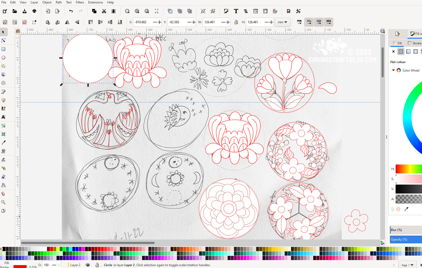The width and height of the screenshot is (422, 268).
Task: Decrease height H with minus stepper
Action: [x=266, y=22]
